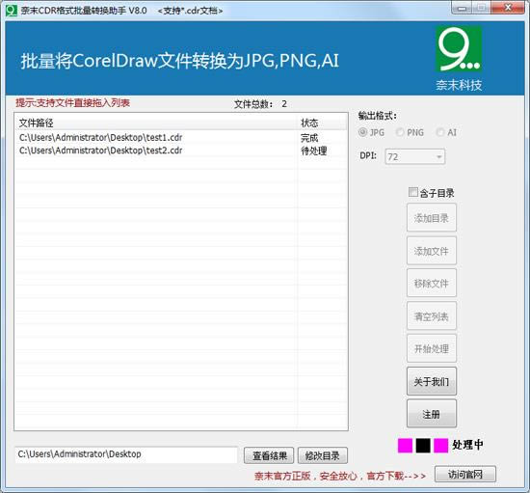
Task: Click the magenta square beside 处理中
Action: coord(440,446)
